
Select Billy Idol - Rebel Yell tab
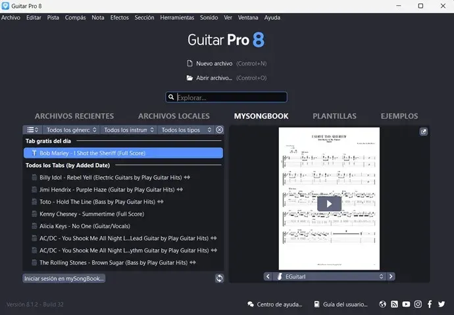click(123, 178)
